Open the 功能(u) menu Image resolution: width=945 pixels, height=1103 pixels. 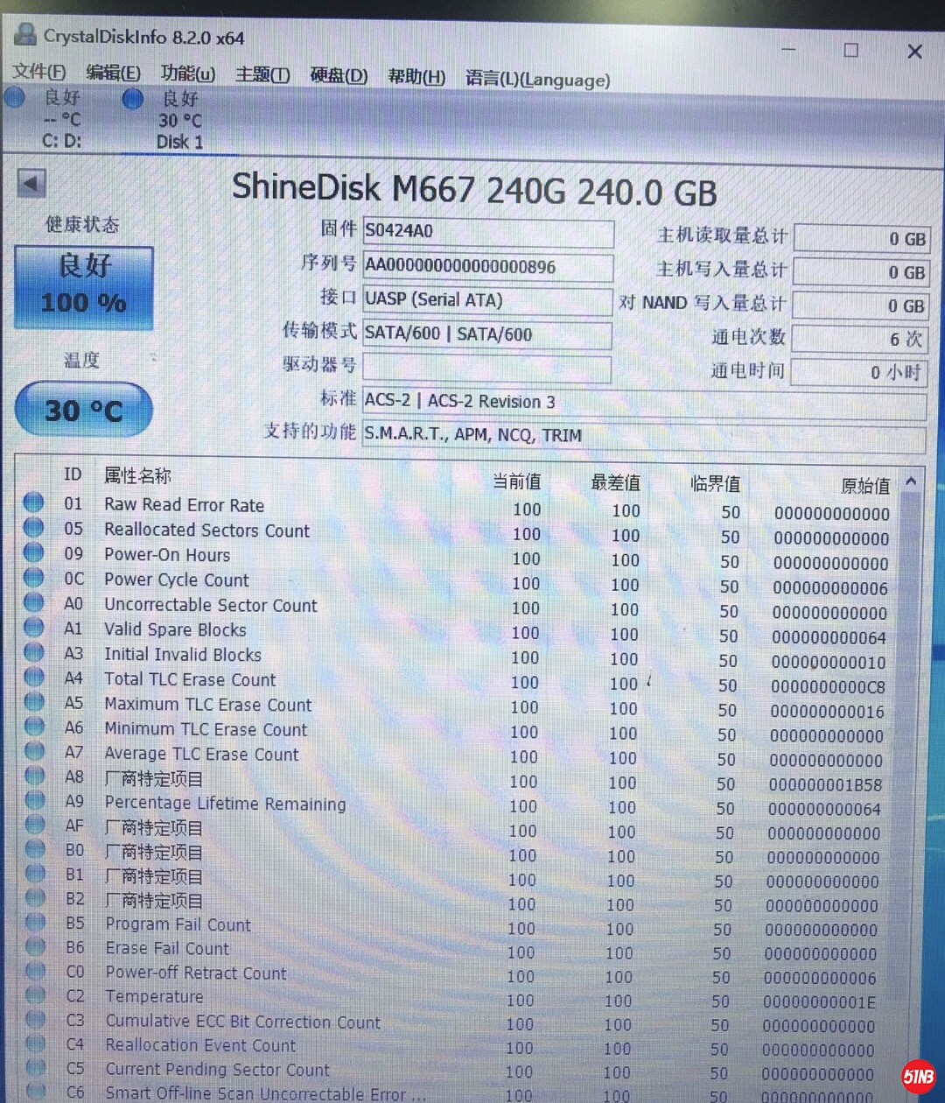[188, 74]
